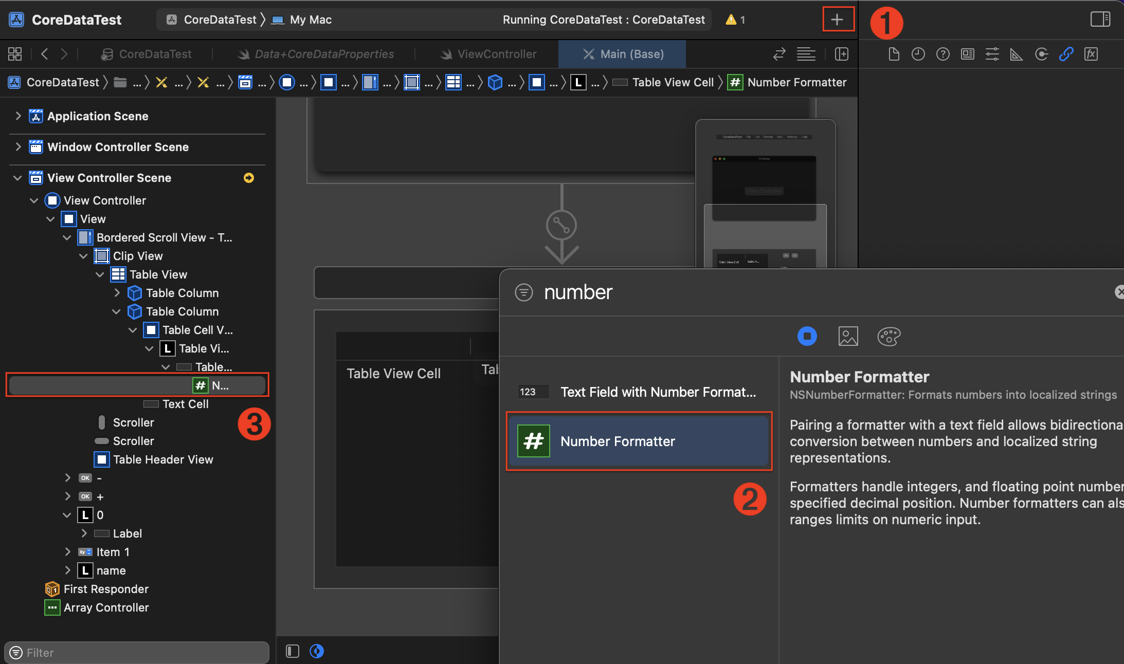Open the Connections inspector link icon
1124x664 pixels.
pyautogui.click(x=1066, y=54)
